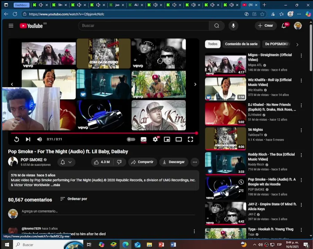This screenshot has width=313, height=249.
Task: Select the De POPSMOKE chip
Action: [277, 44]
